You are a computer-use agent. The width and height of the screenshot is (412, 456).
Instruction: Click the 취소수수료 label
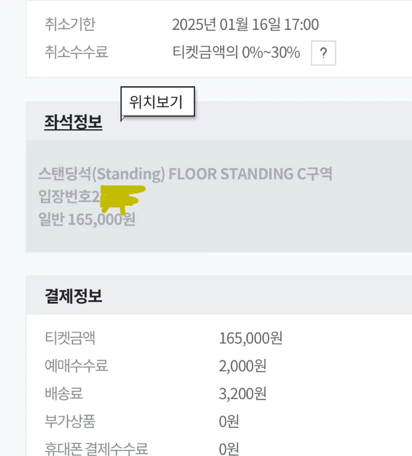76,52
